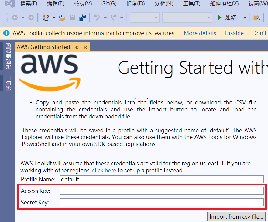The image size is (268, 222).
Task: Expand the undo history dropdown
Action: pos(105,18)
